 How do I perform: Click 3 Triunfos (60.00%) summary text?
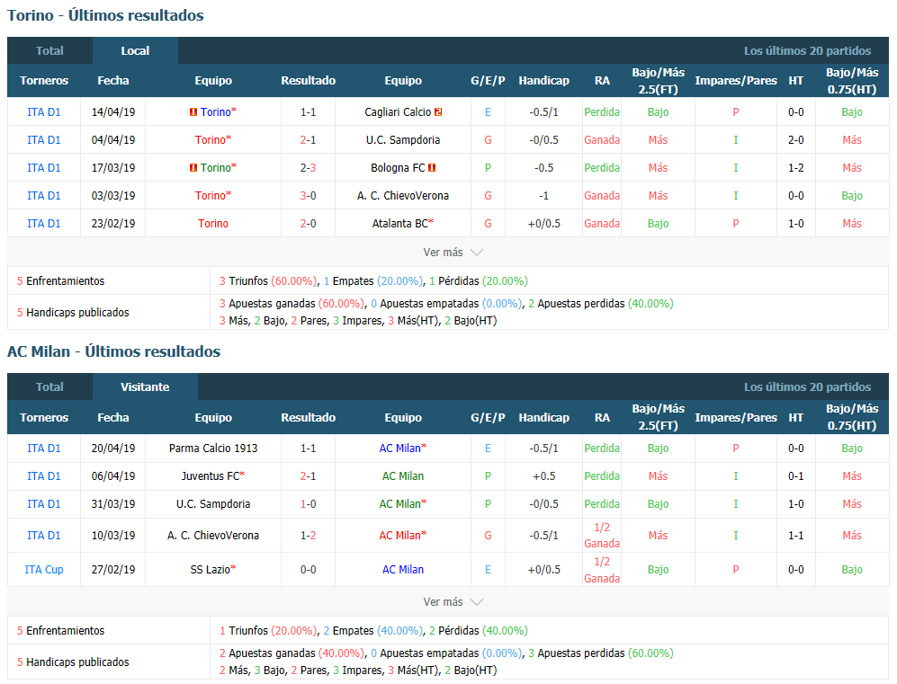click(268, 281)
